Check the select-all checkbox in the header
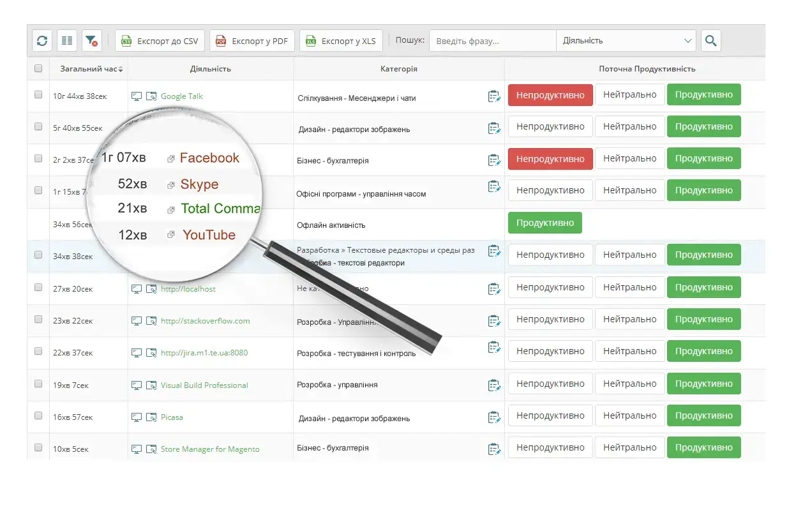The width and height of the screenshot is (796, 515). tap(38, 68)
